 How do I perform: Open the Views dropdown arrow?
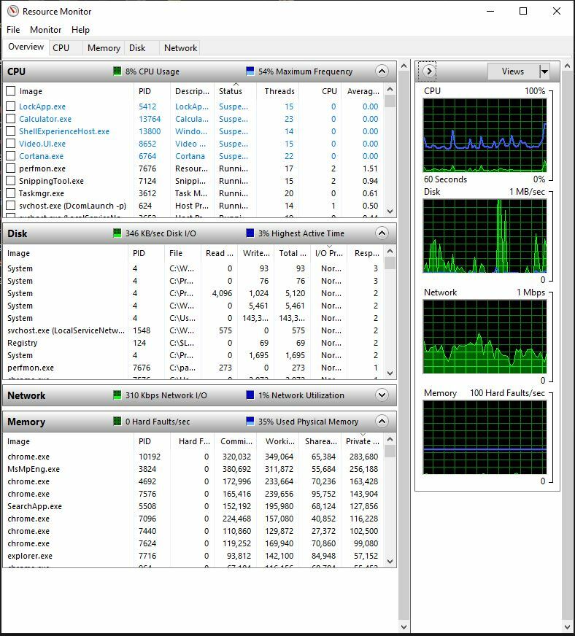tap(544, 71)
